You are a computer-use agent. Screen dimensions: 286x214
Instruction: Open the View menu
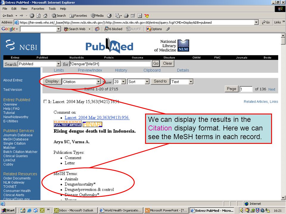click(x=24, y=9)
